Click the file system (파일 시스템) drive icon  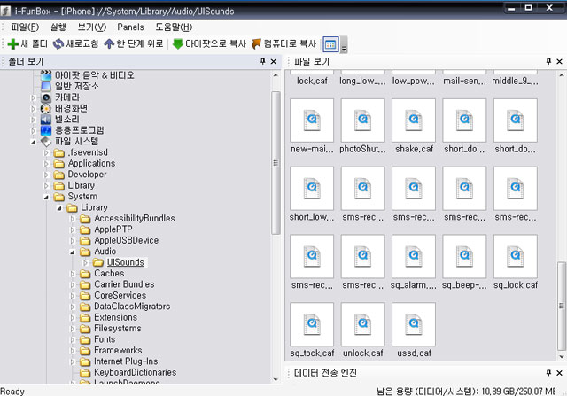[x=46, y=142]
